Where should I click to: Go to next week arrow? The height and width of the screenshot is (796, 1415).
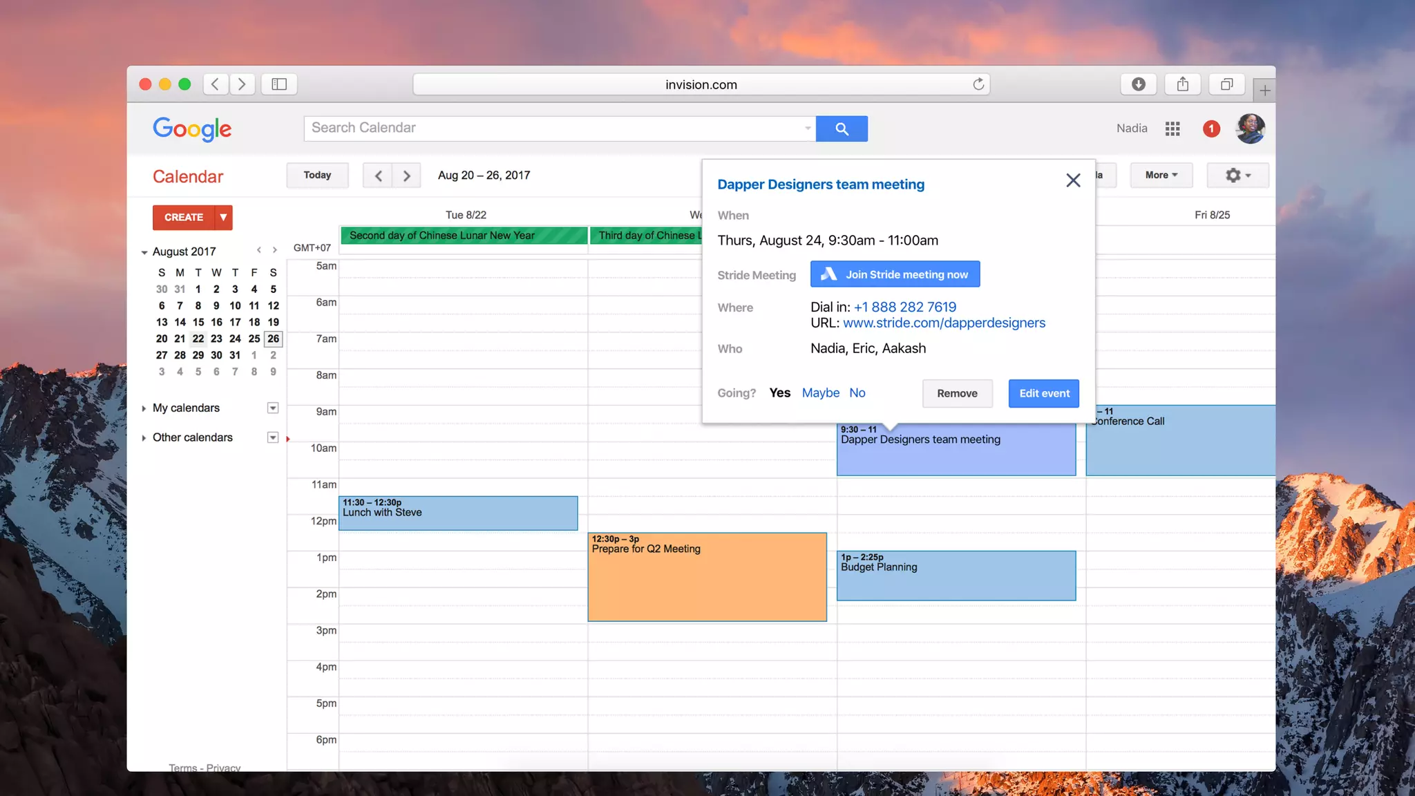pyautogui.click(x=407, y=176)
